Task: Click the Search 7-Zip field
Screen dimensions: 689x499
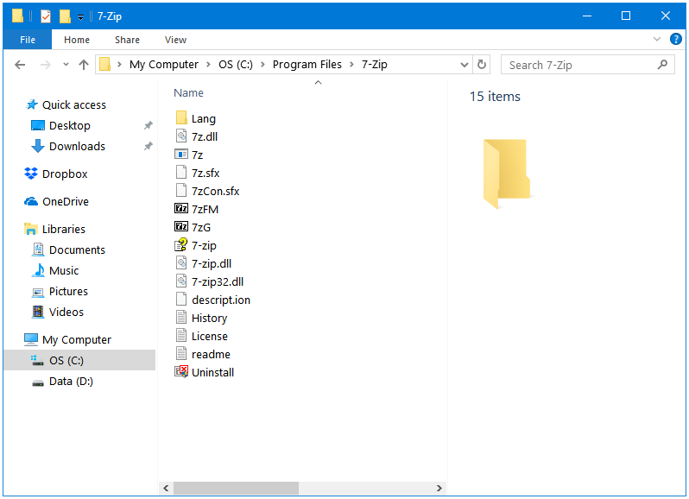Action: point(587,65)
